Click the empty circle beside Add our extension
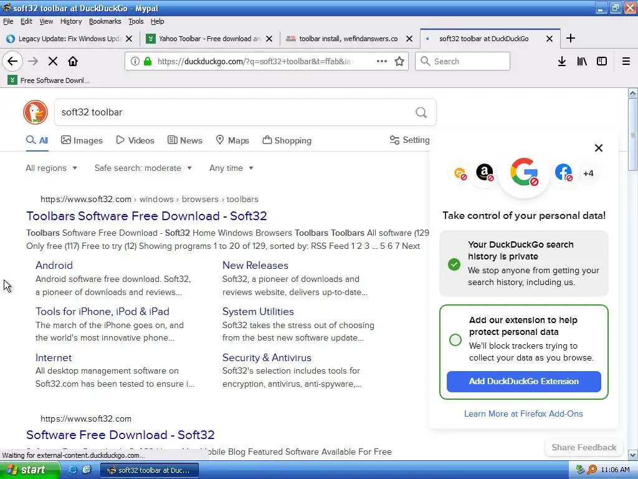 click(x=455, y=340)
